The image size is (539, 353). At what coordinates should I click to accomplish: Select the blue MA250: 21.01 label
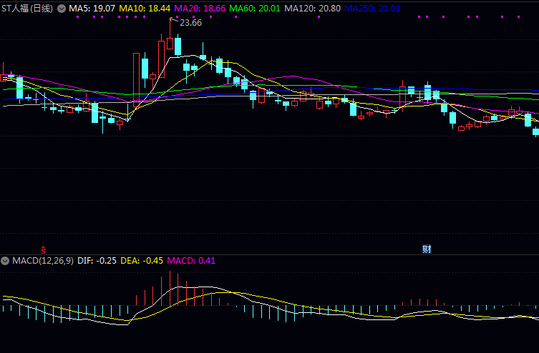pos(372,9)
